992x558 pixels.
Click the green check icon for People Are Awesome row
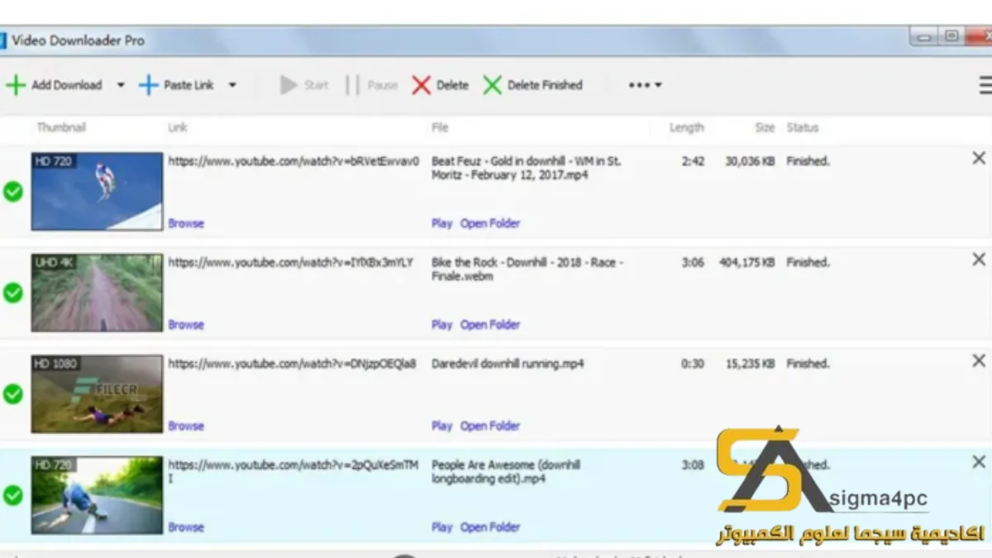13,495
